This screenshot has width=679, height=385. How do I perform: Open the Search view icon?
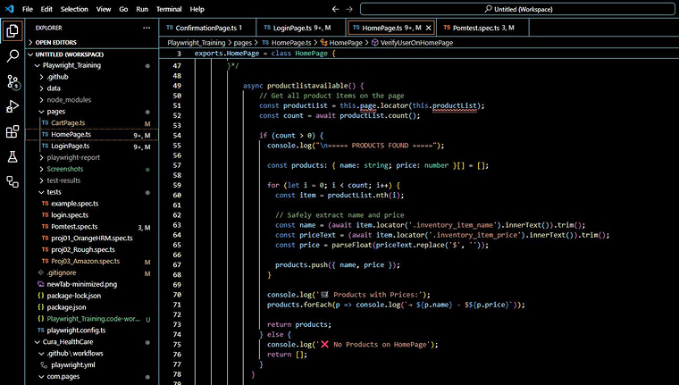point(13,56)
